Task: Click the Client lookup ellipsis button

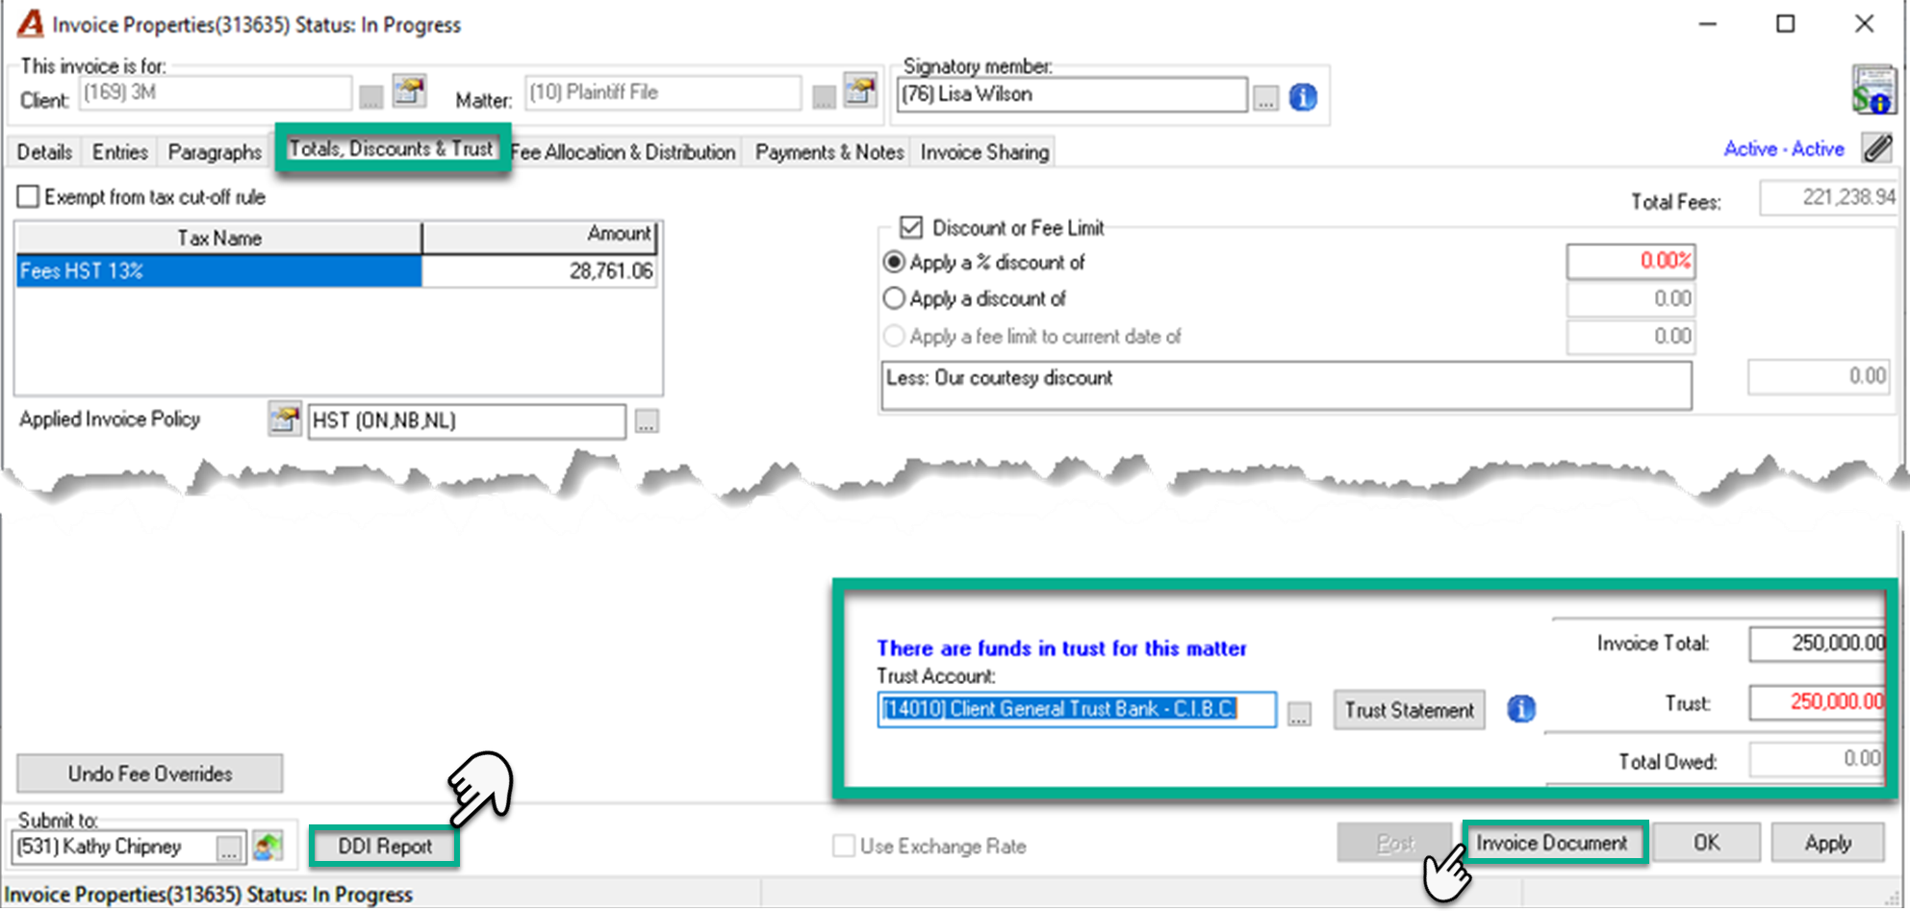Action: tap(370, 96)
